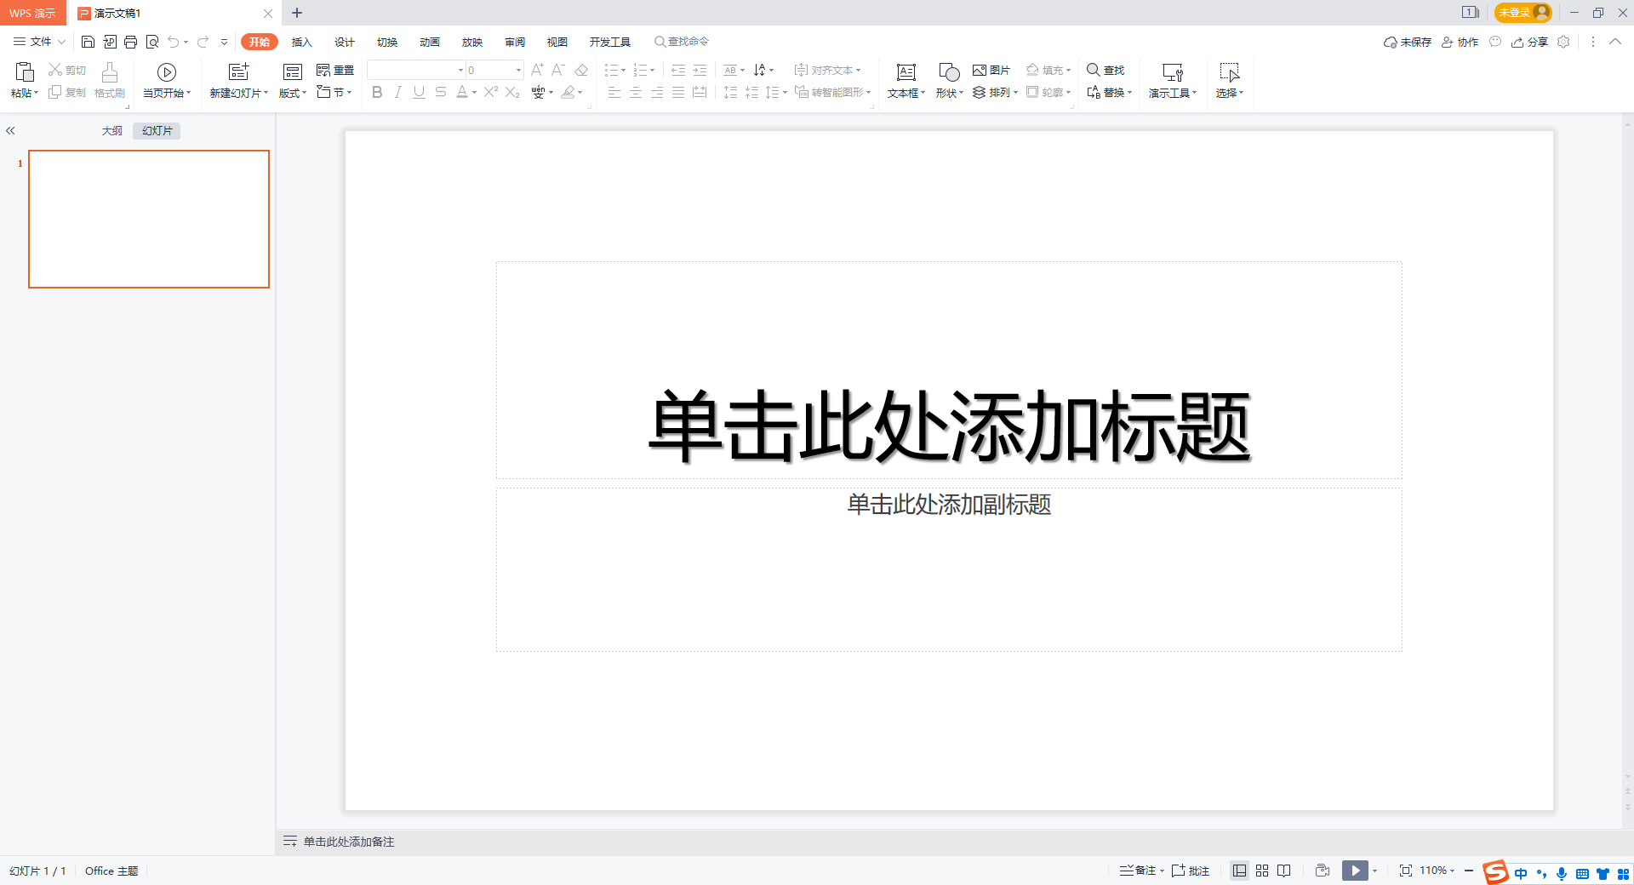Screen dimensions: 1634x885
Task: Click the Find (查找) magnifier button
Action: coord(1106,70)
